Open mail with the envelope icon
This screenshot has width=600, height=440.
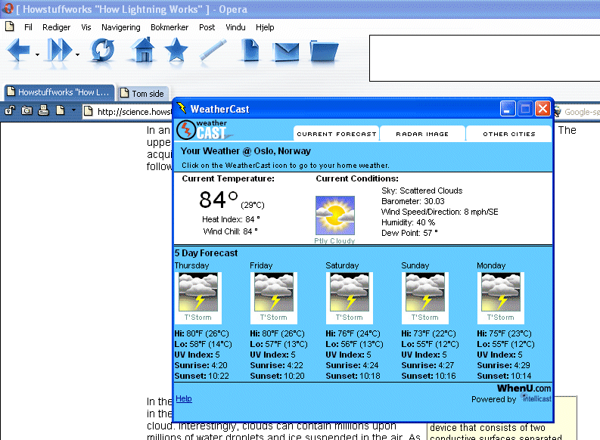point(286,51)
